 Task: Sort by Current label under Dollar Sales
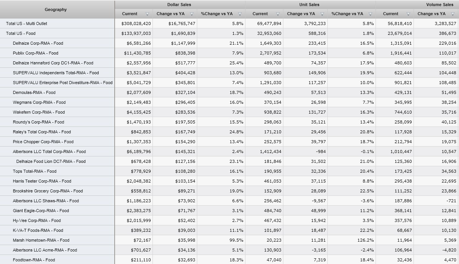pyautogui.click(x=130, y=14)
